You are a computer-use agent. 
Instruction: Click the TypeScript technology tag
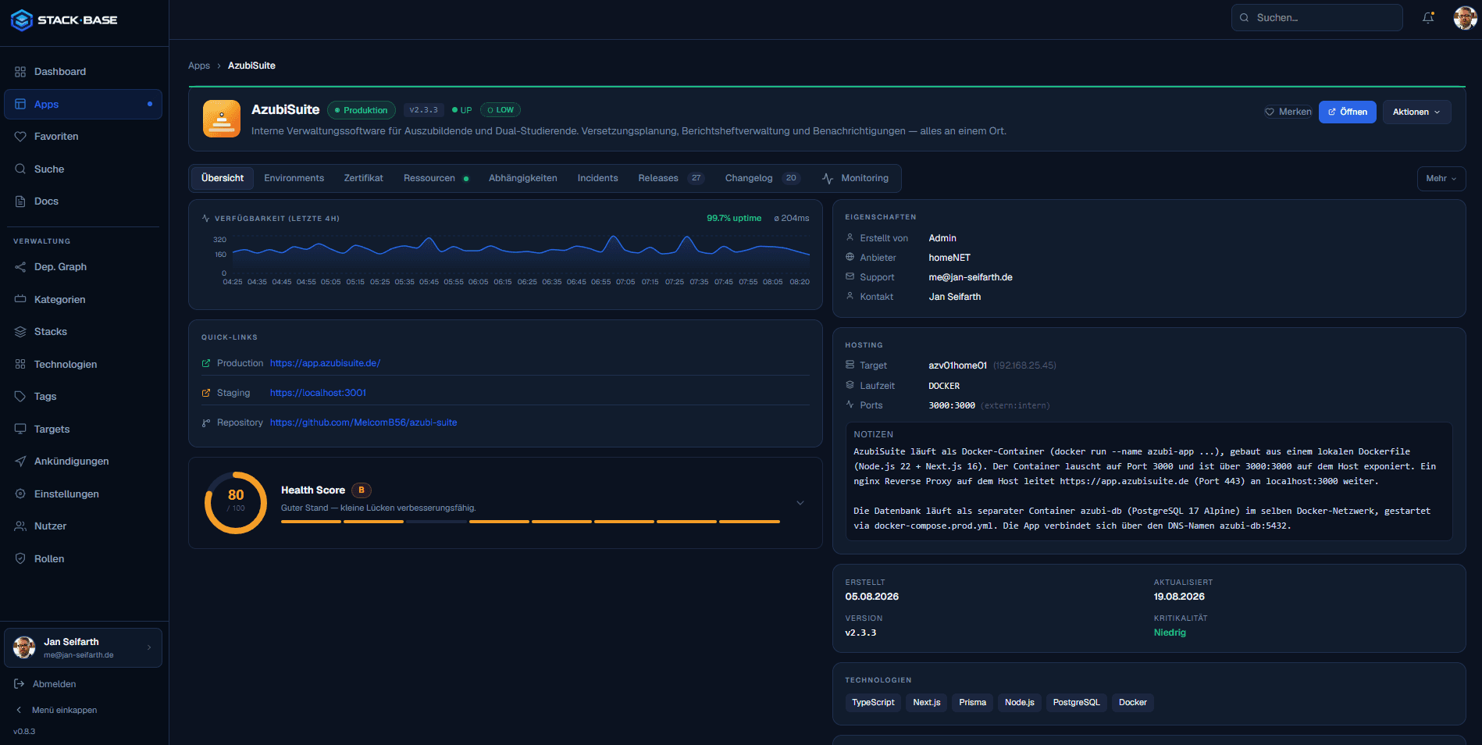click(x=873, y=703)
